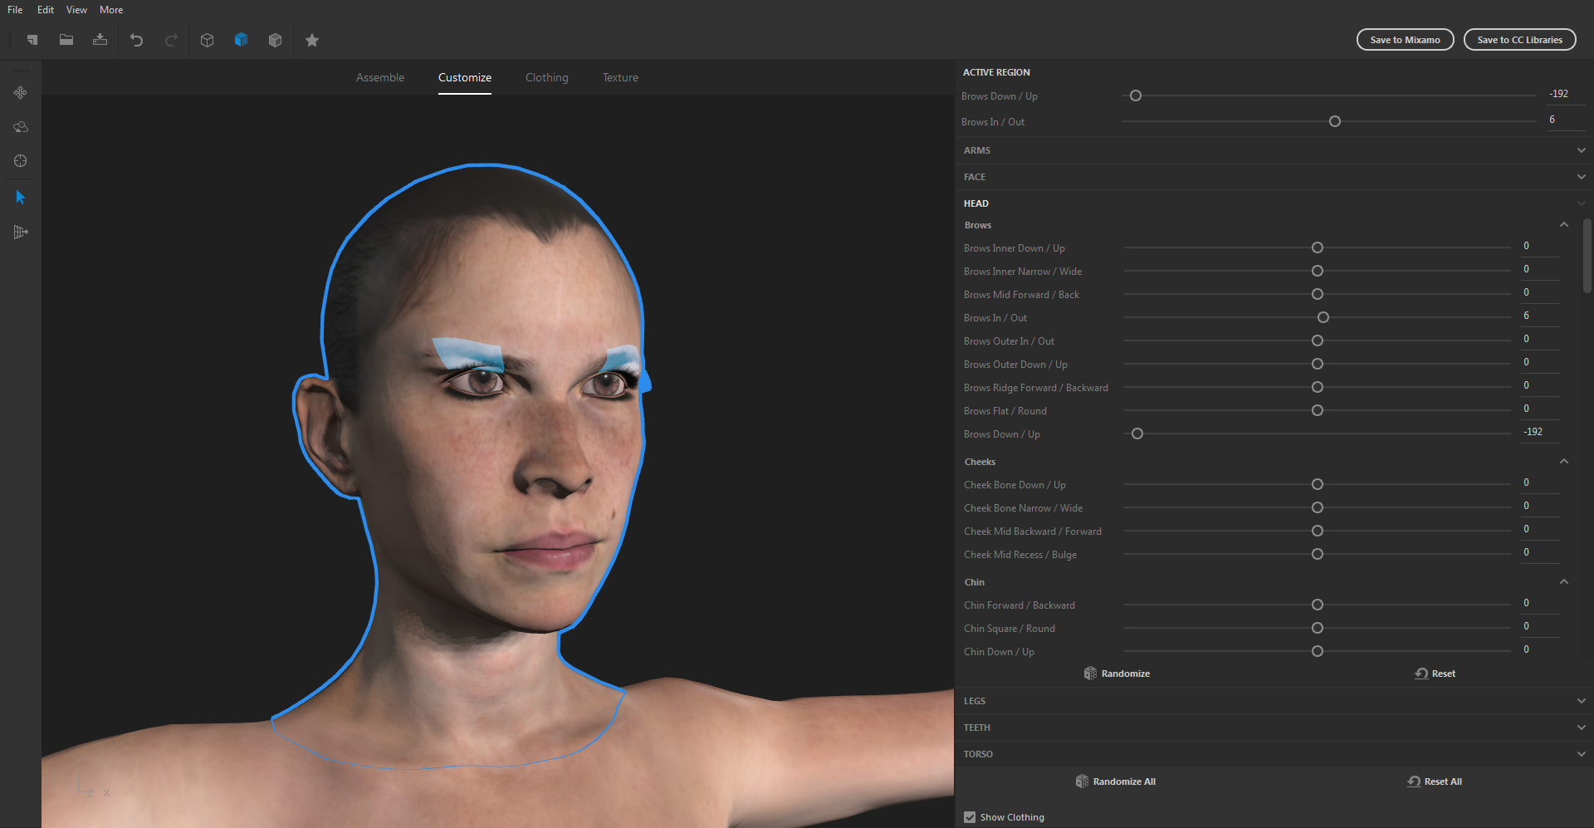Select the camera orbit tool

pyautogui.click(x=20, y=127)
